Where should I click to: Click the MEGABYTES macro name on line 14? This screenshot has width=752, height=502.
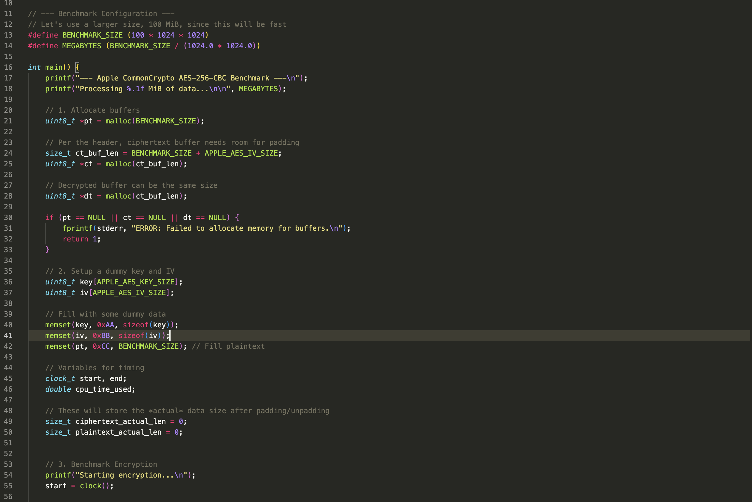point(81,46)
